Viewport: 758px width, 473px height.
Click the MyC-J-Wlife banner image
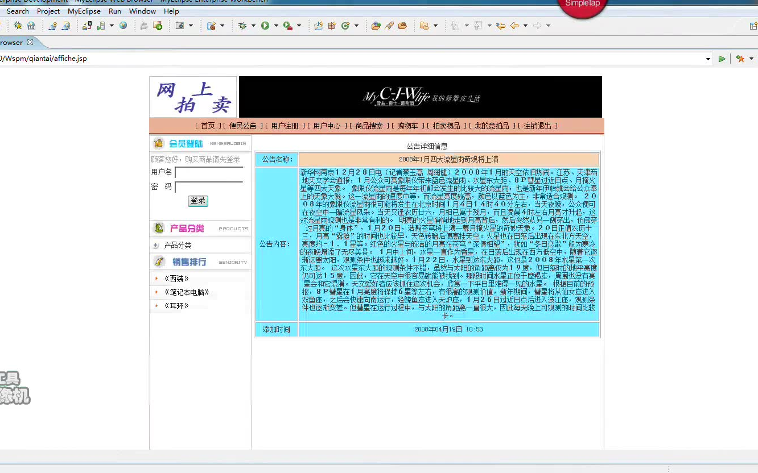pyautogui.click(x=421, y=97)
